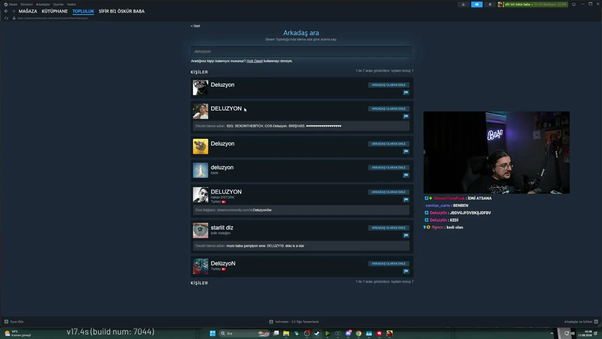Open the friends icon in Steam top bar

click(463, 4)
